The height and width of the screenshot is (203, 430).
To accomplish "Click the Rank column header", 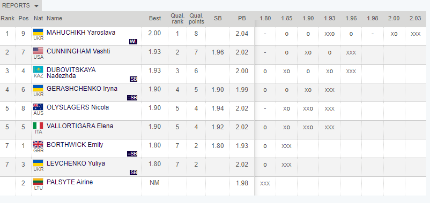I will coord(8,18).
